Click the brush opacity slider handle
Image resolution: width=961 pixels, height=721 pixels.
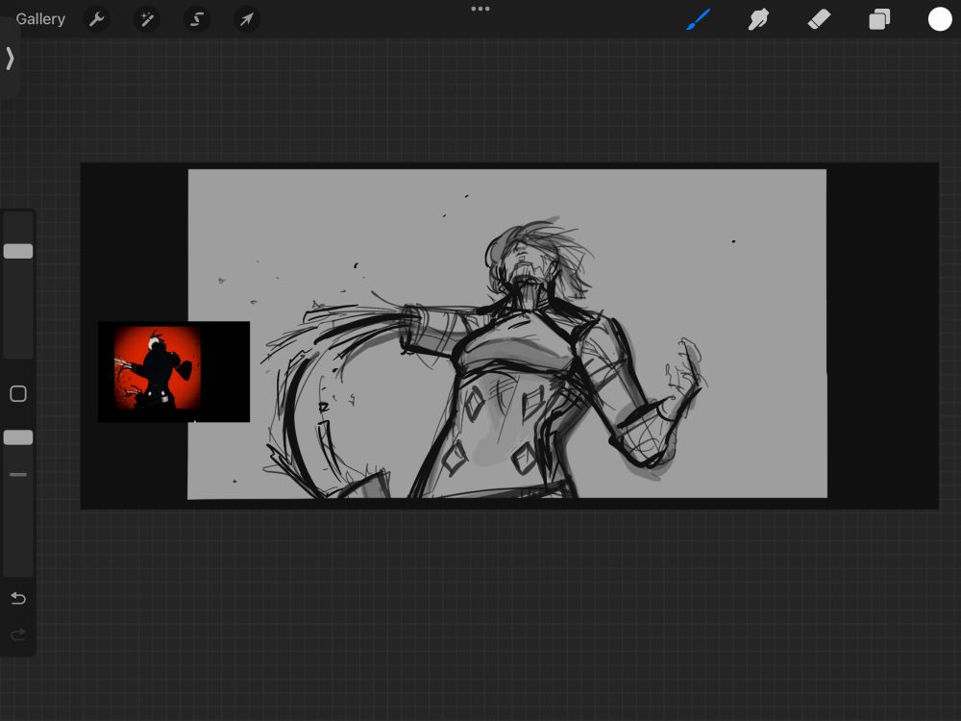(x=18, y=437)
